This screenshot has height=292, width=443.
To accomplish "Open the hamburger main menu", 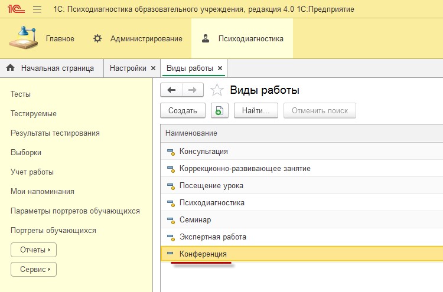I will [37, 9].
